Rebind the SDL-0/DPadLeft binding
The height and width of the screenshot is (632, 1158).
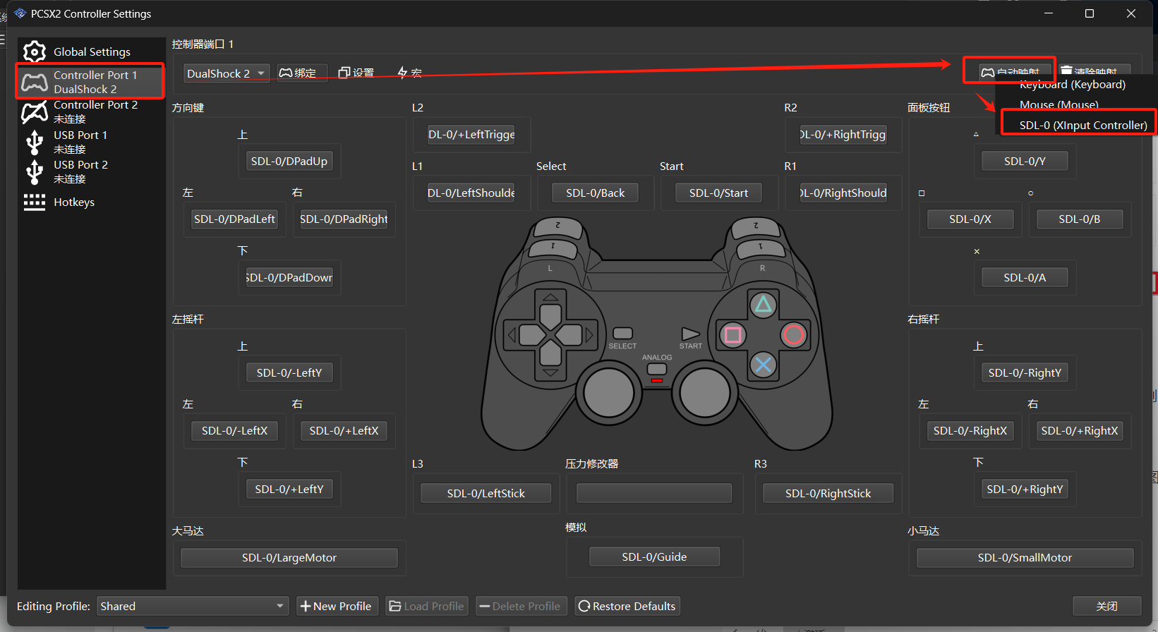click(234, 219)
